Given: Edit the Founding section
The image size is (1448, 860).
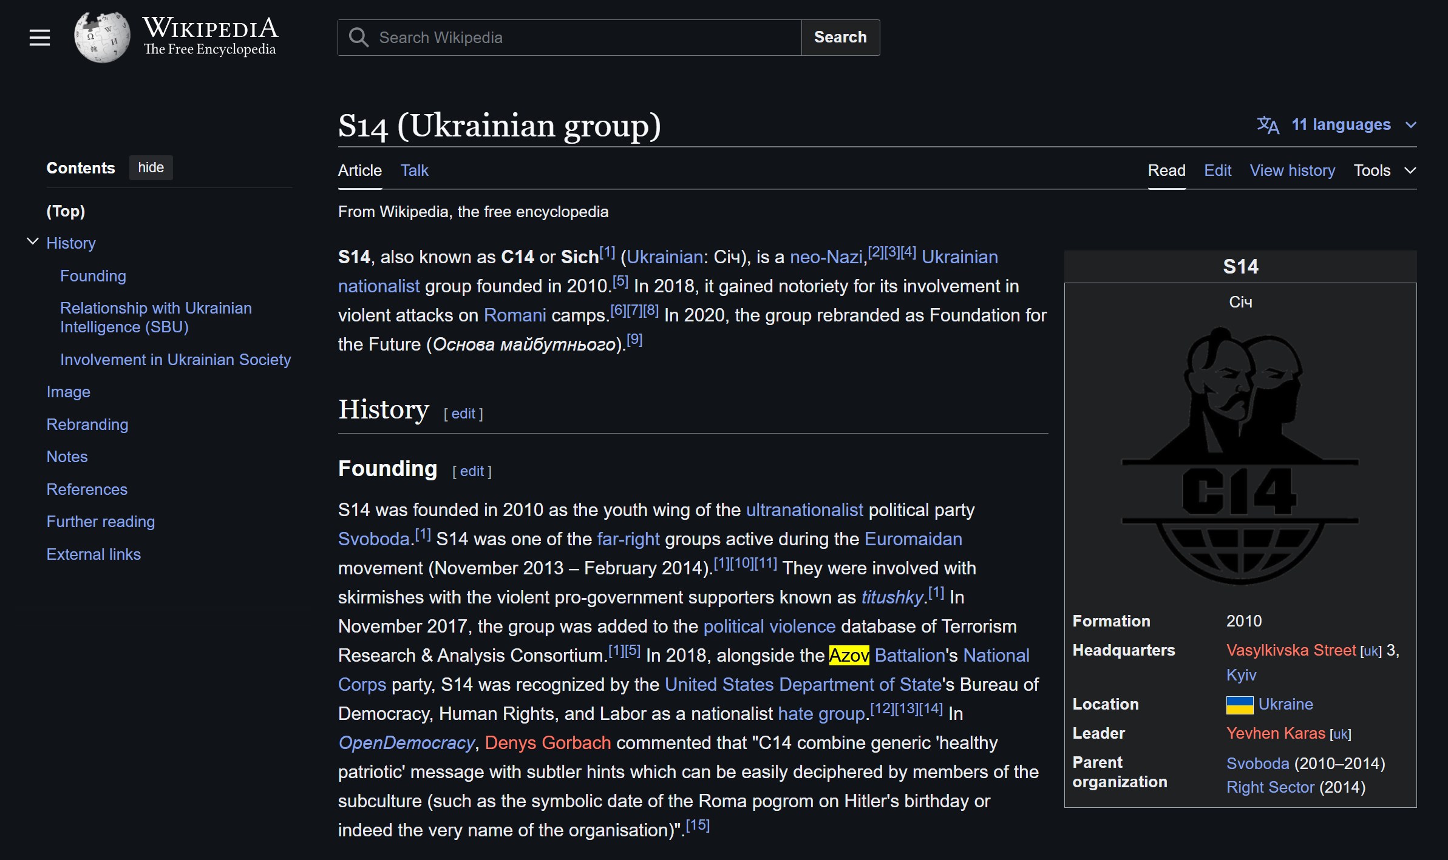Looking at the screenshot, I should pos(472,471).
